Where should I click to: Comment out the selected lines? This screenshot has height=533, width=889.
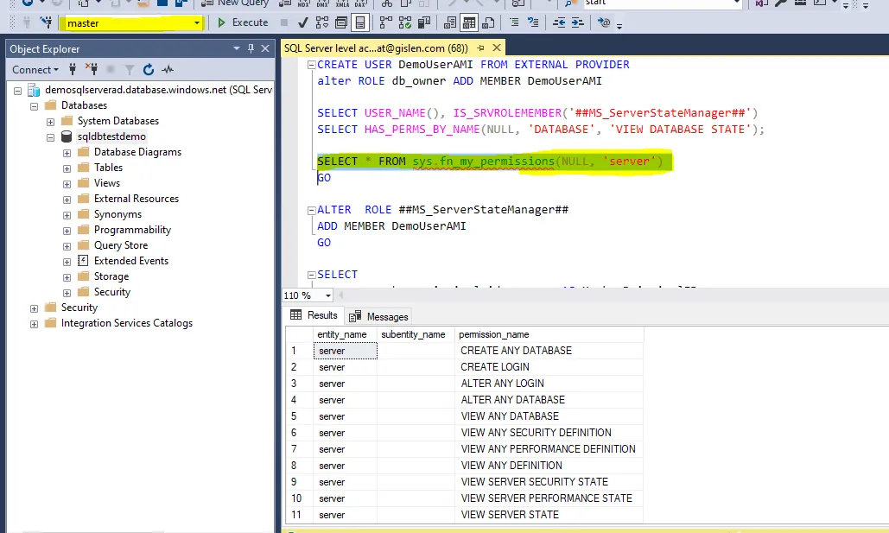tap(514, 22)
